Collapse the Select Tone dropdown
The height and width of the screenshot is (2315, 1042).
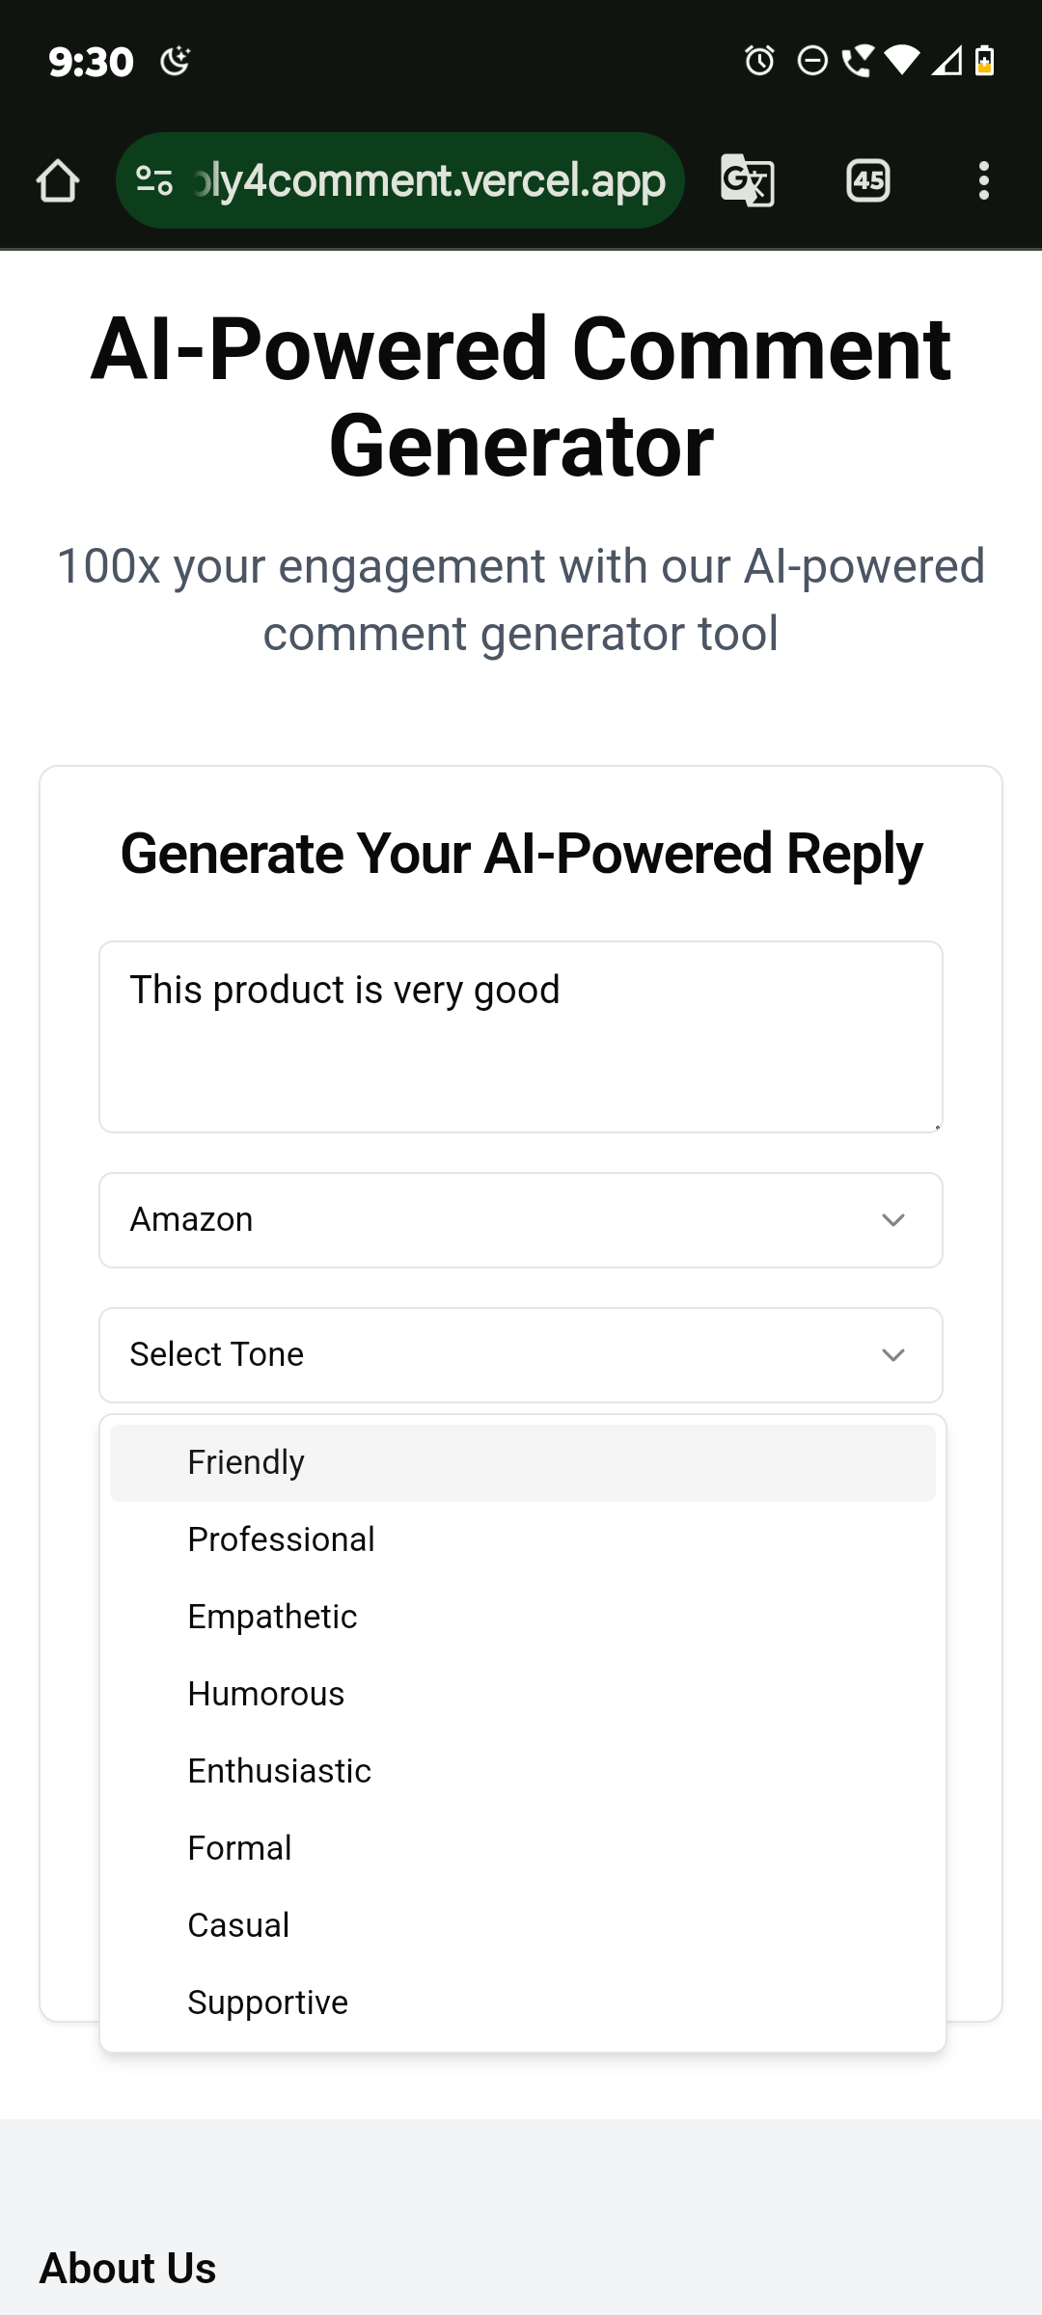point(521,1355)
